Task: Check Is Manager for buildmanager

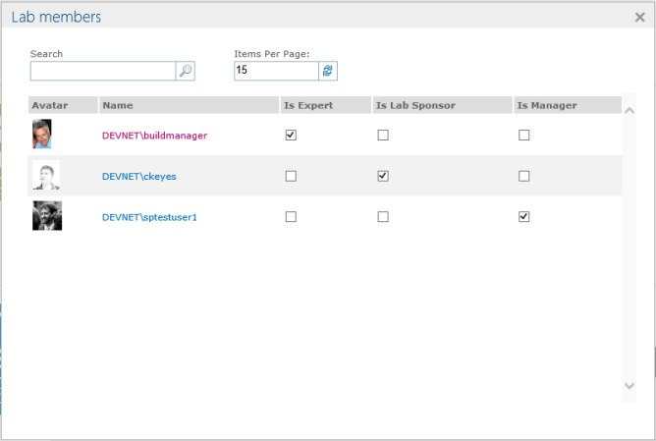Action: click(523, 136)
